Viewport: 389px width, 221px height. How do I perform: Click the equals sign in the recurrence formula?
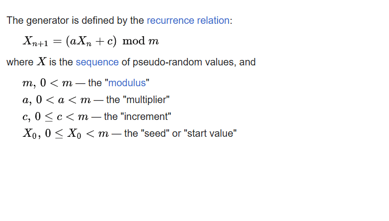[57, 41]
